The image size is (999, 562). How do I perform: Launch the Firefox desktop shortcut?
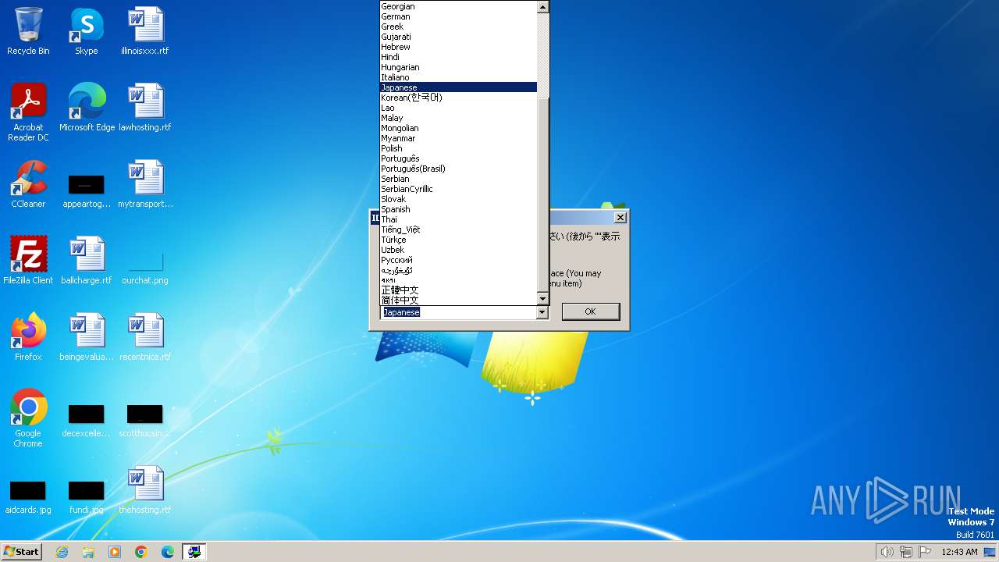coord(28,337)
